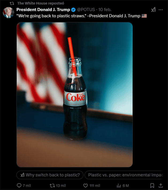Click the repost arrows icon
The height and width of the screenshot is (190, 168).
[52, 185]
